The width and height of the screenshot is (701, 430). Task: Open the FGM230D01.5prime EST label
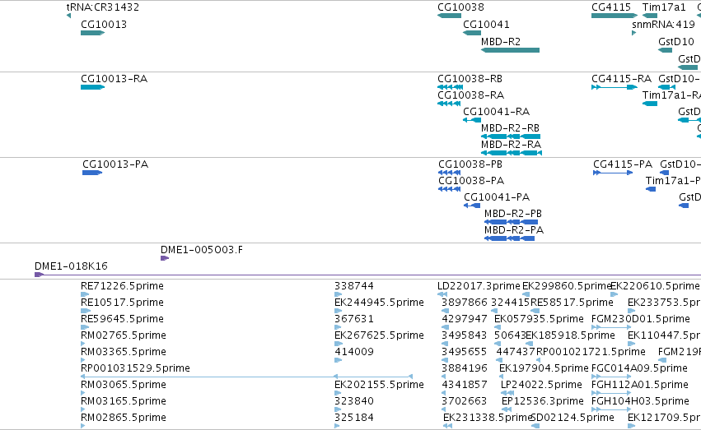[641, 319]
